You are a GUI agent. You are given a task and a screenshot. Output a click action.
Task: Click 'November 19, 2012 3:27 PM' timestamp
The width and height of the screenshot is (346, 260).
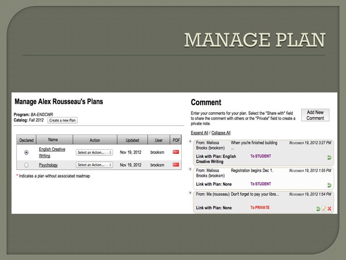pos(310,143)
